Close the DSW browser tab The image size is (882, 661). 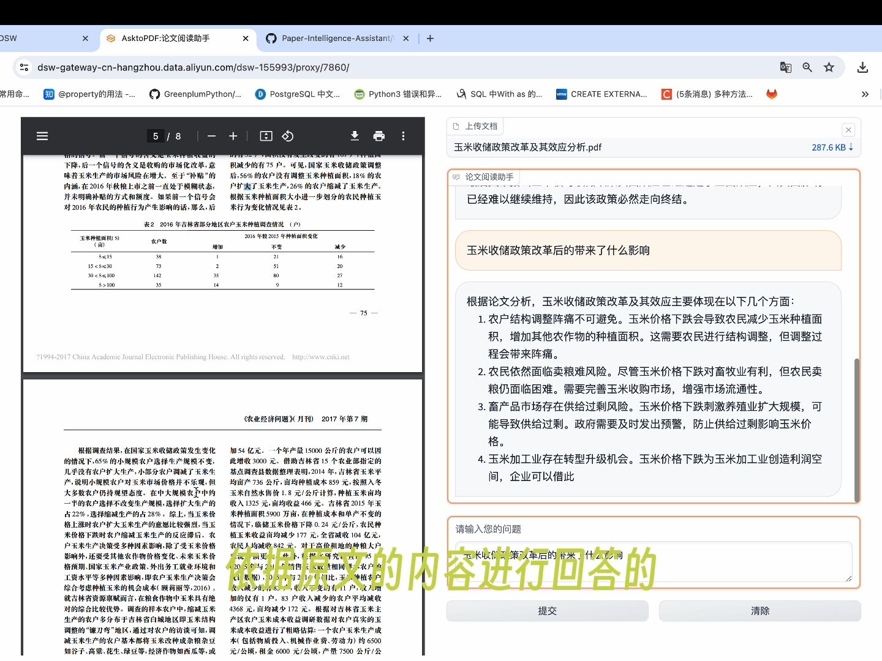[x=85, y=38]
